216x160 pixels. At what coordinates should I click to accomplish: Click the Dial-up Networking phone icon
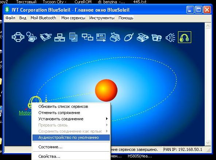pos(31,37)
